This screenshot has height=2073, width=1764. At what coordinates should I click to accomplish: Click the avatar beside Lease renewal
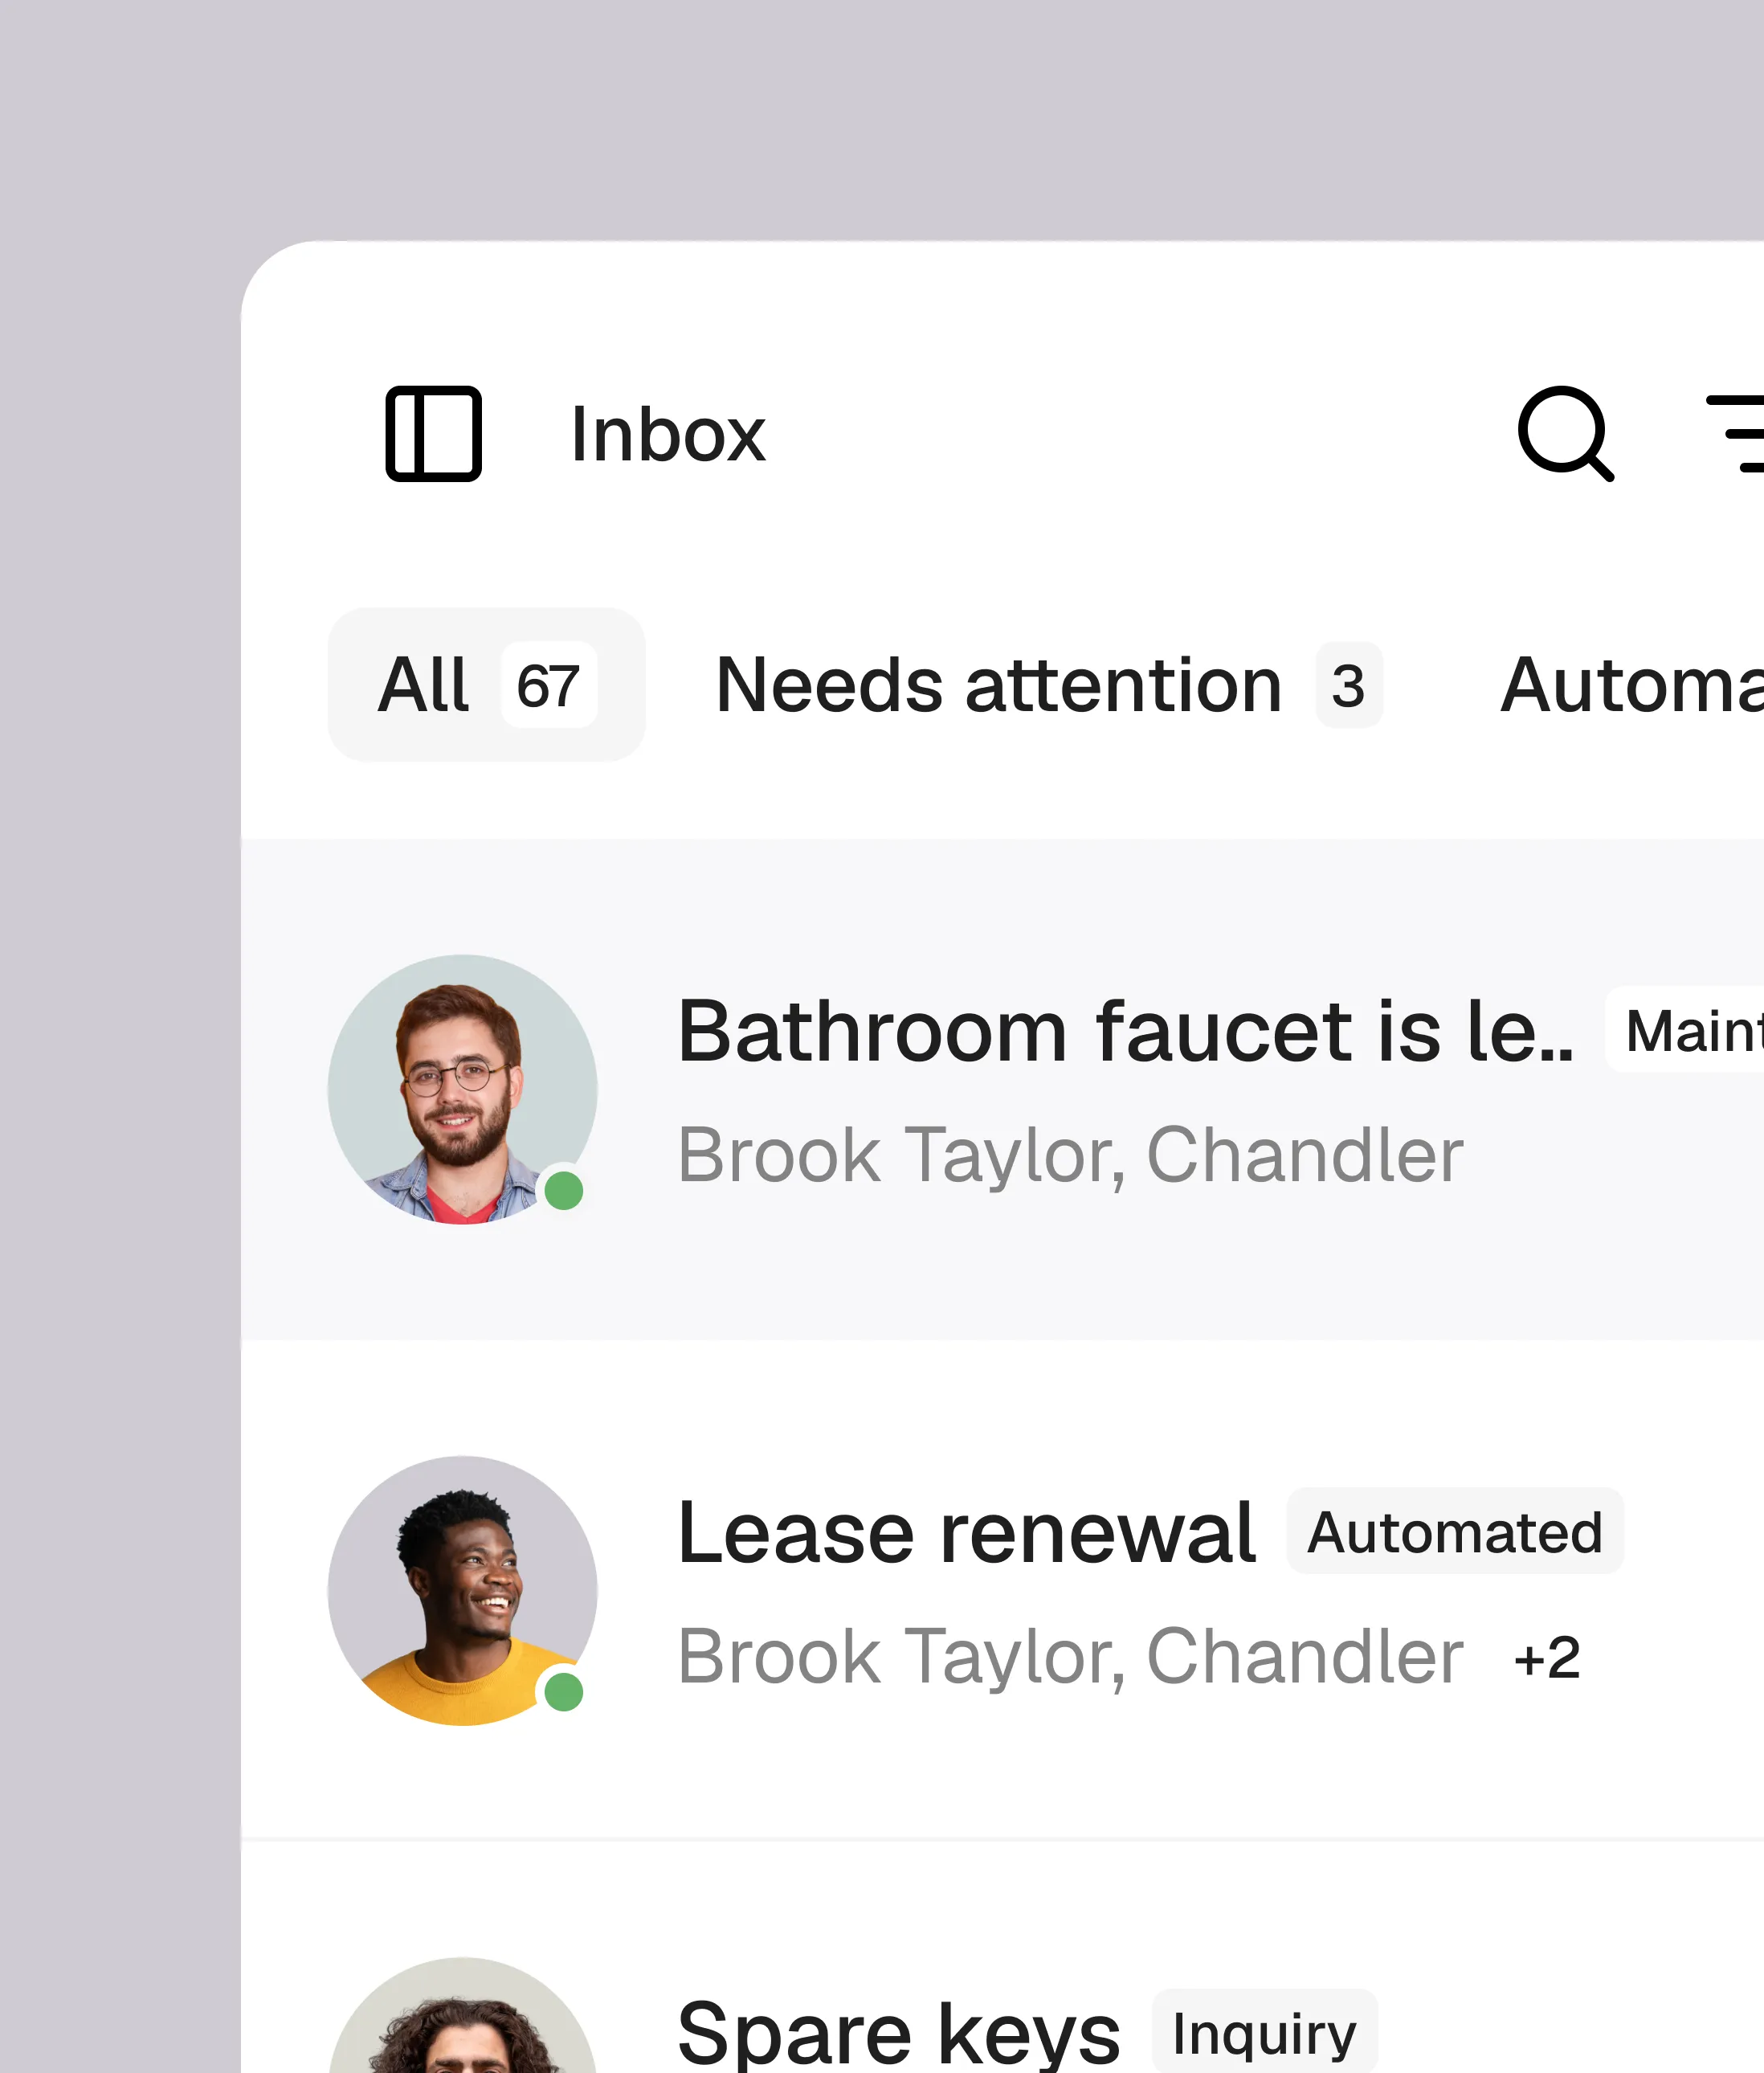pos(462,1592)
